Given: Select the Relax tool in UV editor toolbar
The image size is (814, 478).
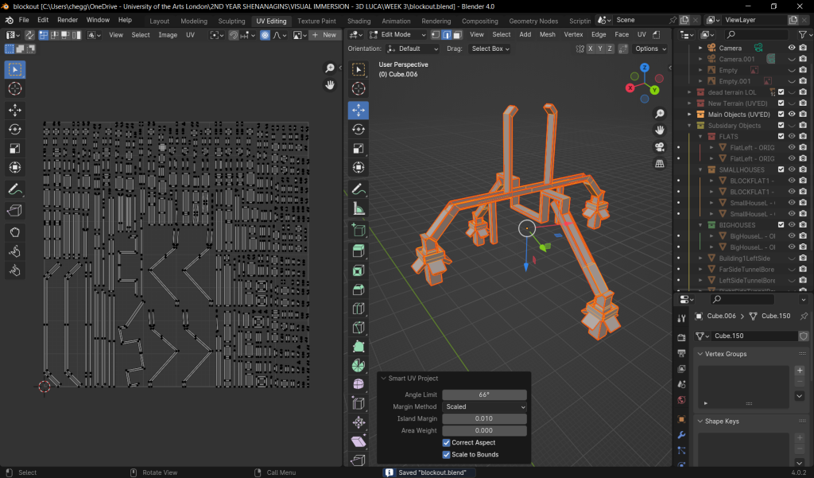Looking at the screenshot, I should click(14, 251).
